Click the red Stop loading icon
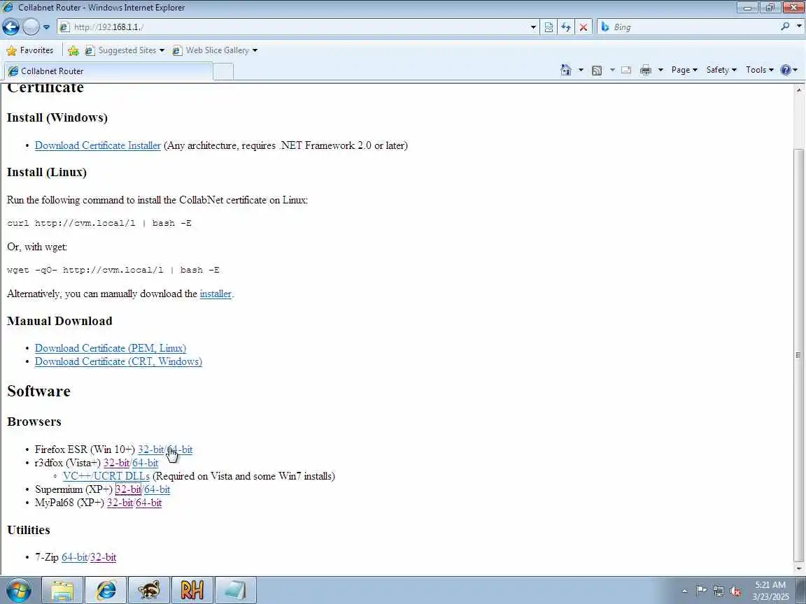 [x=584, y=27]
